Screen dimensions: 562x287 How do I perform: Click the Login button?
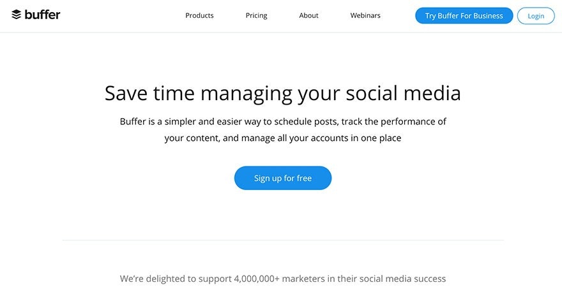(536, 16)
